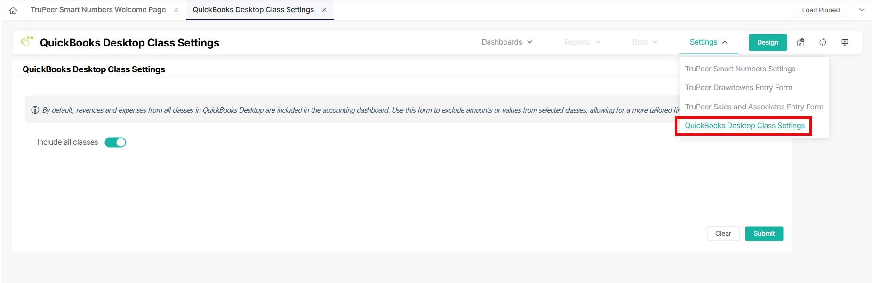The image size is (872, 283).
Task: Toggle Include all classes off then submit
Action: [115, 142]
